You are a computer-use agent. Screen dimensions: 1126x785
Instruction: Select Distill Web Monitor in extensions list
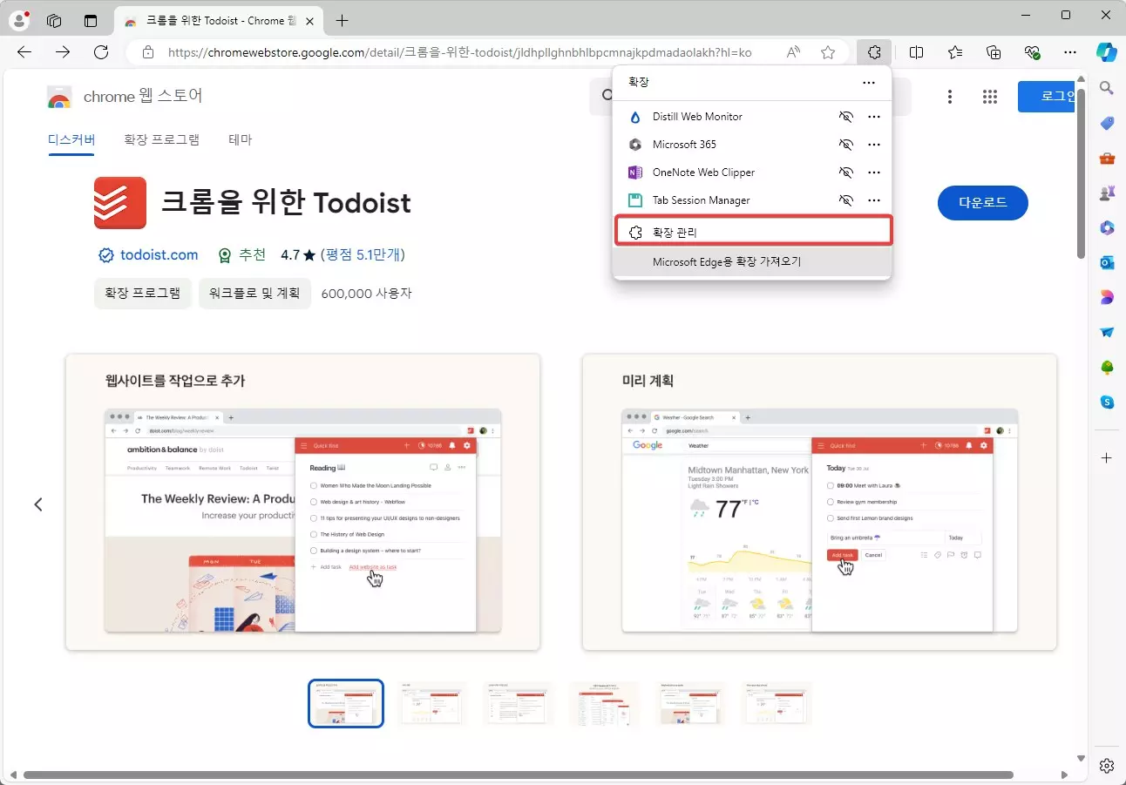point(697,117)
